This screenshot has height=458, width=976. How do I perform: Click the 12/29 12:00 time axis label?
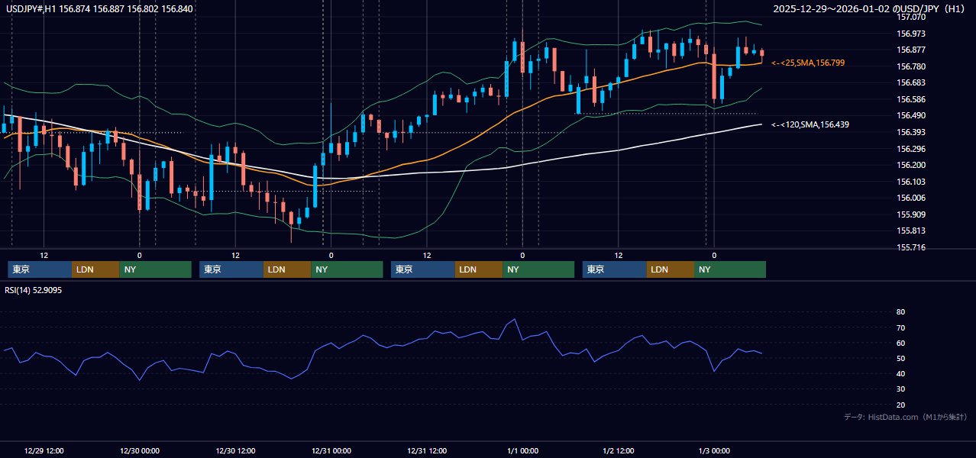click(44, 450)
